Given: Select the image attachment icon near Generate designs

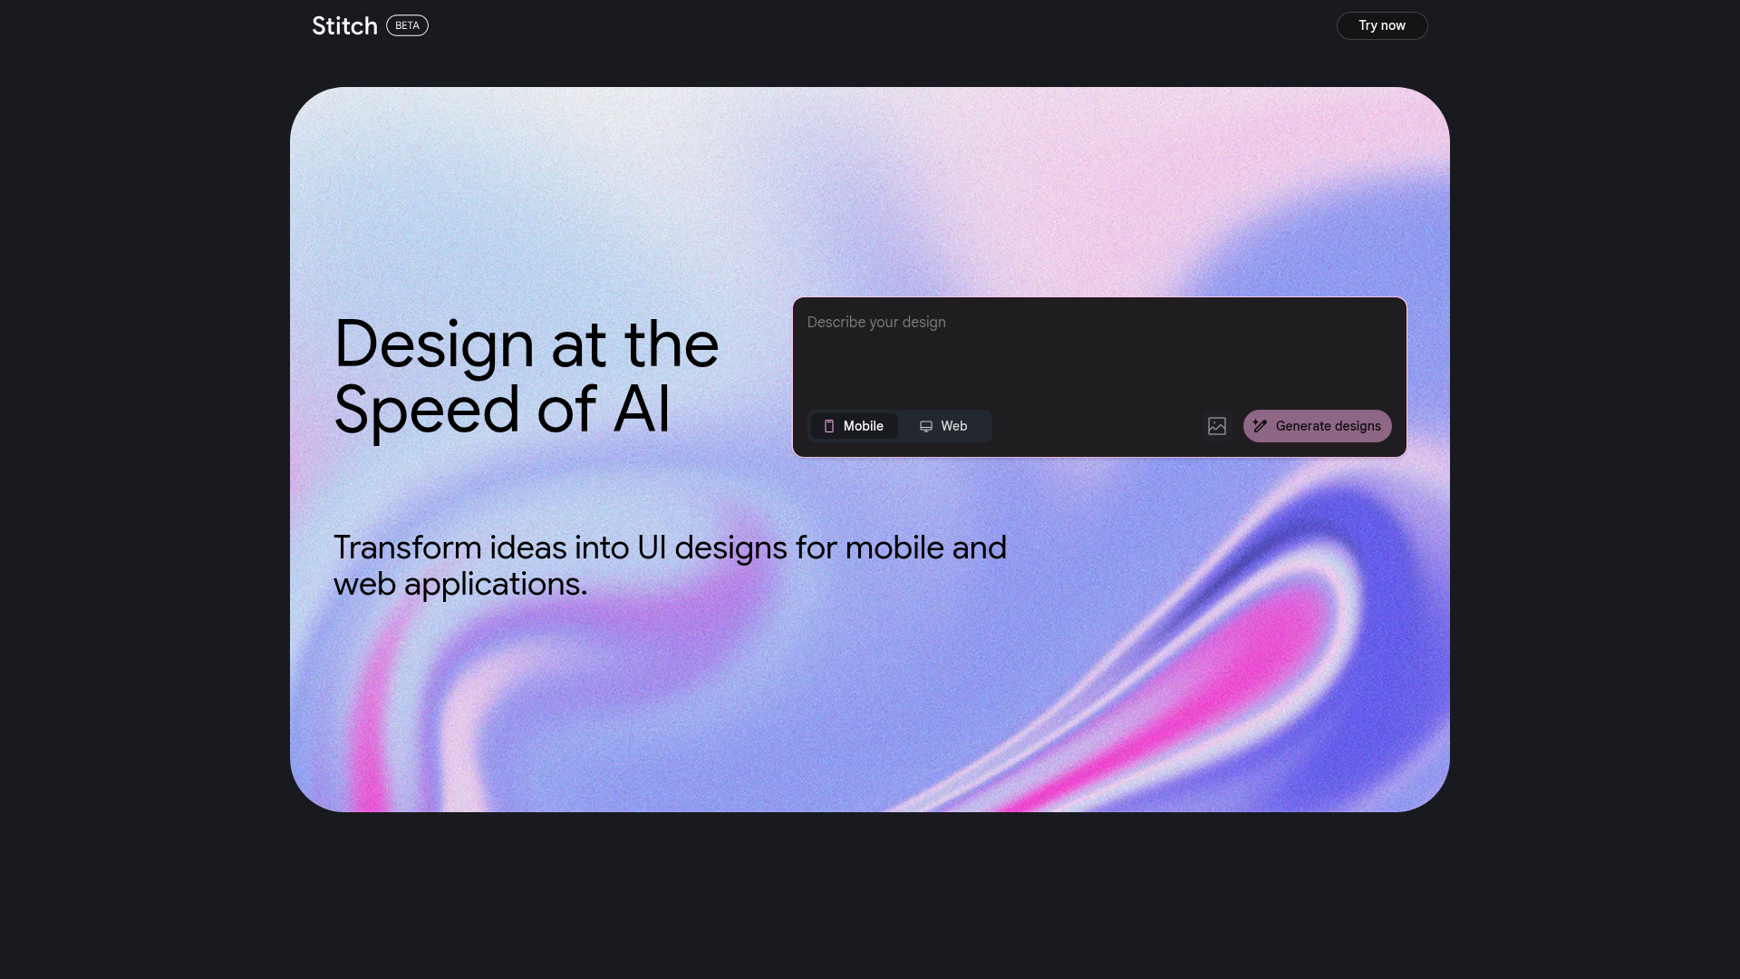Looking at the screenshot, I should pos(1217,426).
